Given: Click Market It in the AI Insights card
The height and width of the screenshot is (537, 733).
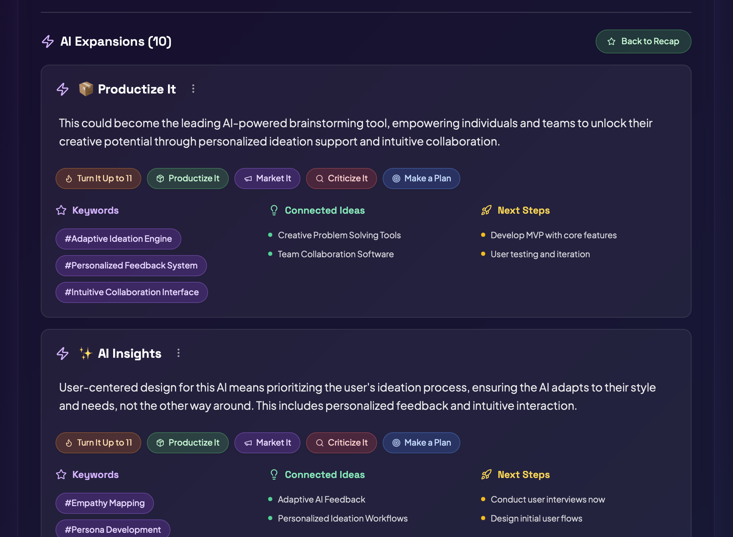Looking at the screenshot, I should point(267,443).
